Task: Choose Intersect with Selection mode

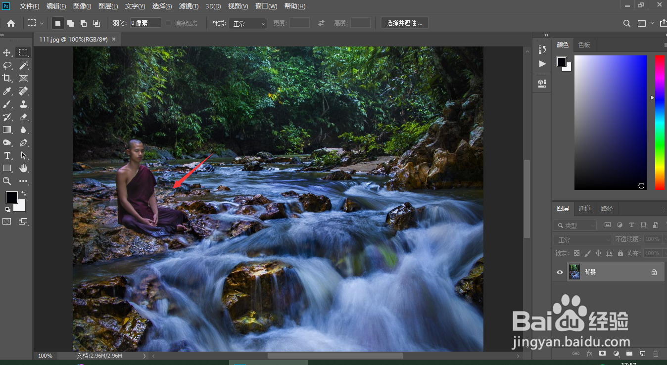Action: 96,23
